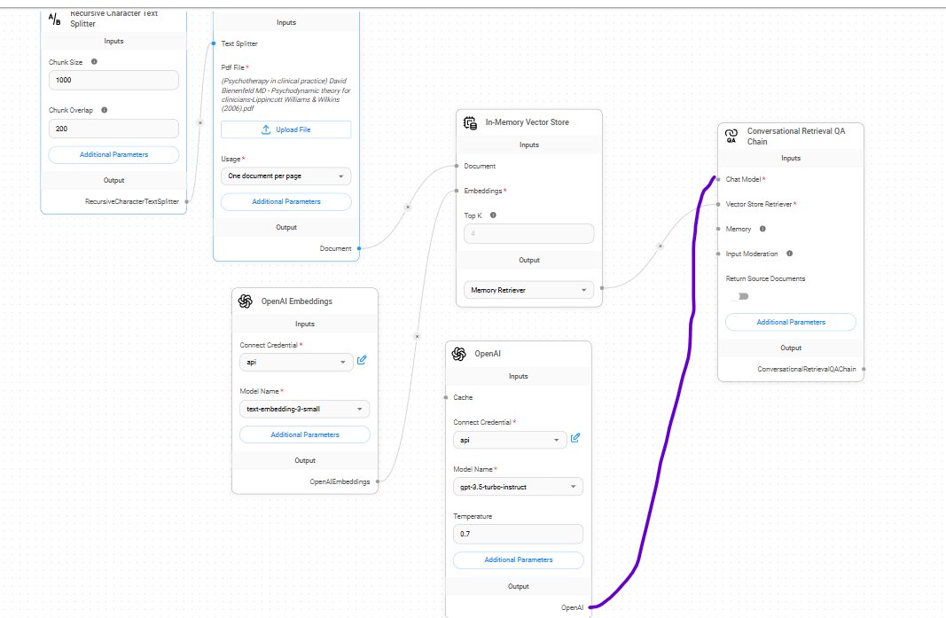Click the Input Moderation input anchor

(718, 254)
